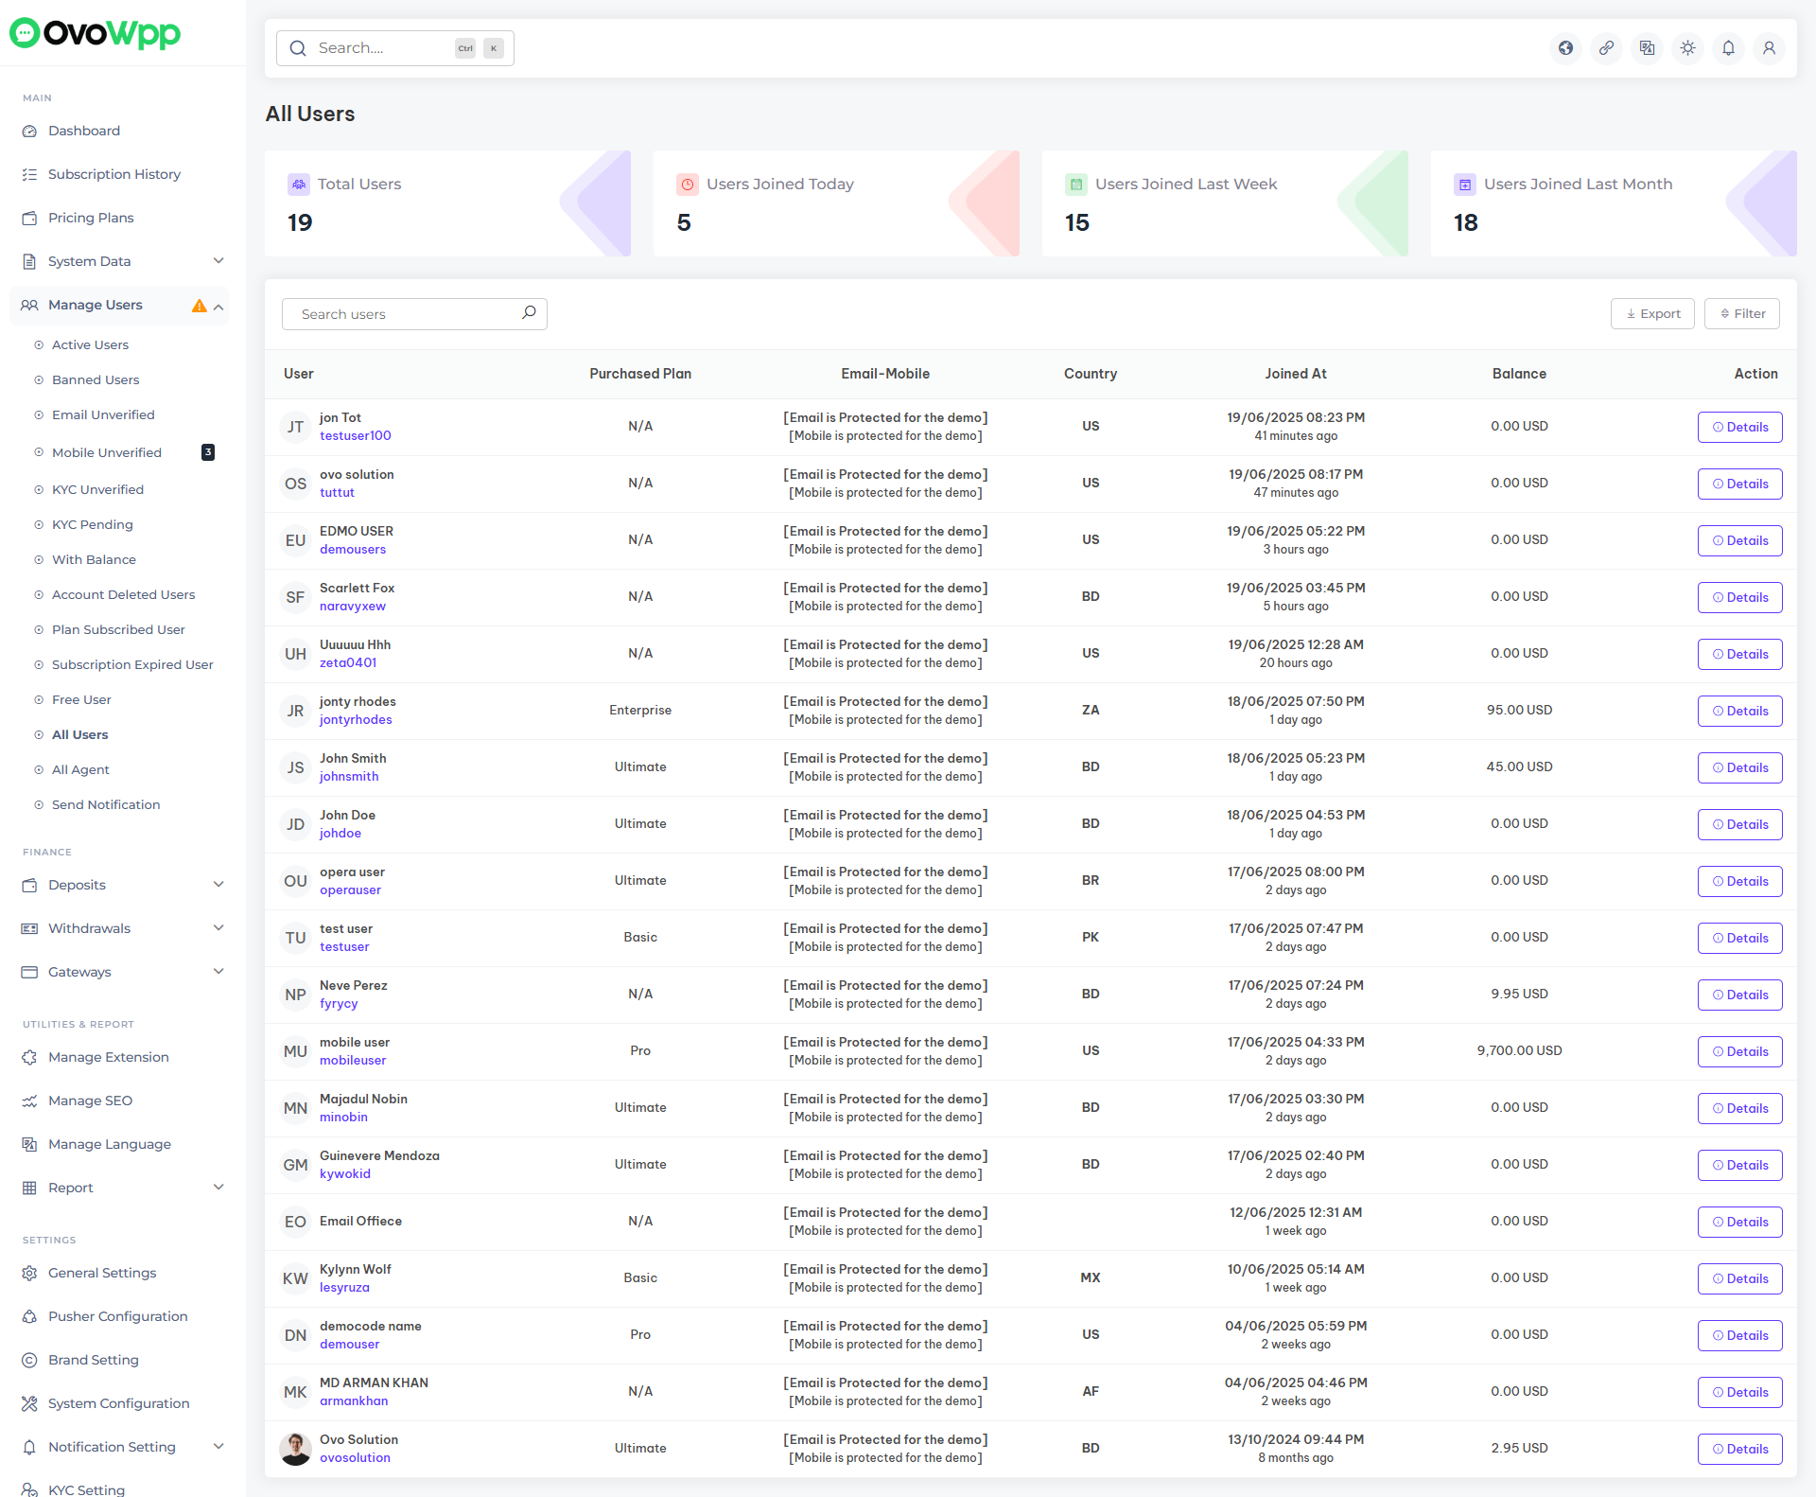Click the Manage Users warning triangle icon
The height and width of the screenshot is (1497, 1816).
click(199, 306)
